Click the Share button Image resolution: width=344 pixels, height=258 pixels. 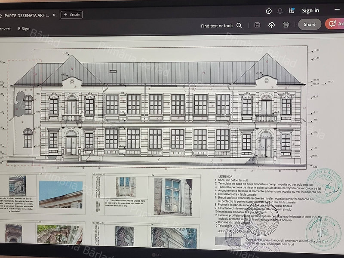tap(310, 25)
